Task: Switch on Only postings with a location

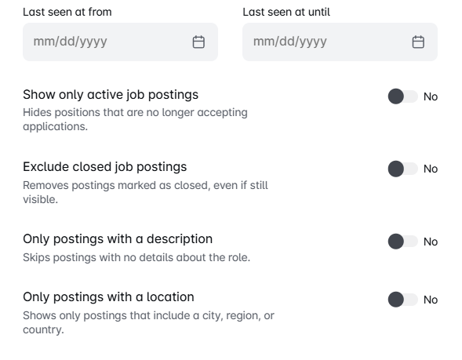Action: click(402, 300)
